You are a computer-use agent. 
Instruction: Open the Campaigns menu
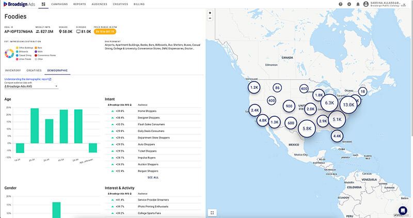click(59, 4)
